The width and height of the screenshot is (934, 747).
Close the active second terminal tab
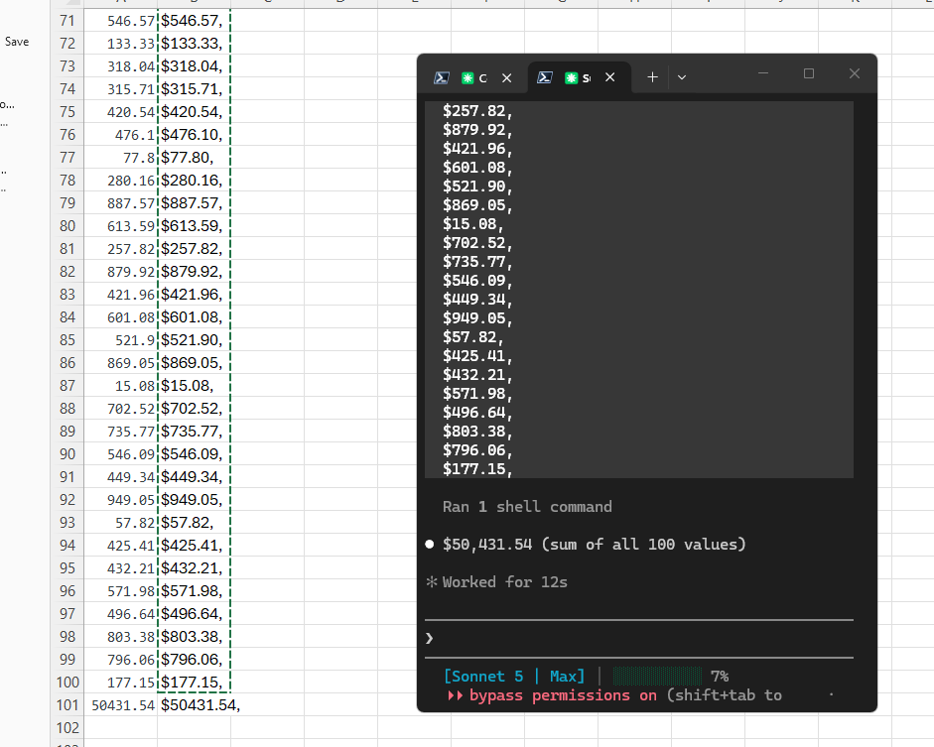click(x=610, y=77)
